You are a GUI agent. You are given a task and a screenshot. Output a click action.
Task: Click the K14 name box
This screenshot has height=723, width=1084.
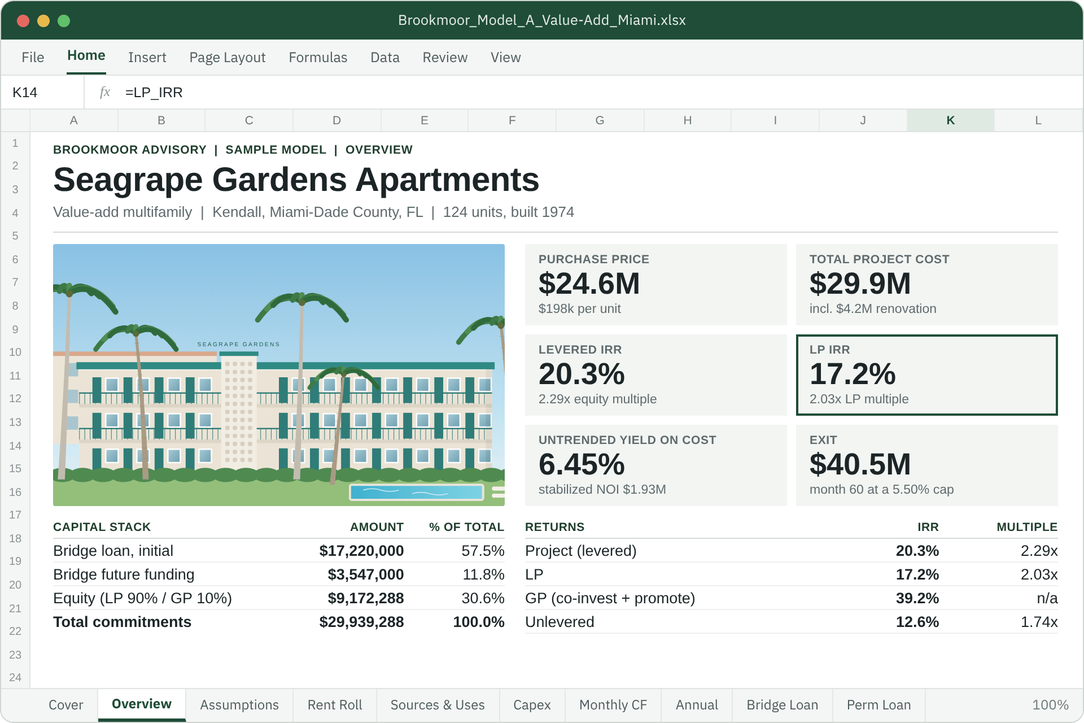coord(43,92)
